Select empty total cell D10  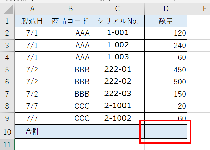[166, 132]
